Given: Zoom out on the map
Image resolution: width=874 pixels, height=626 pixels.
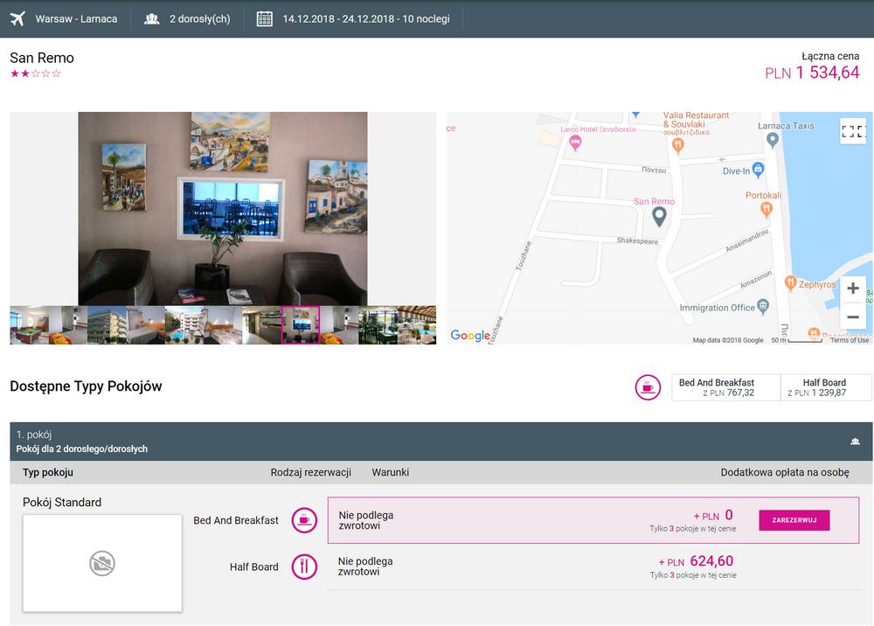Looking at the screenshot, I should pyautogui.click(x=852, y=316).
